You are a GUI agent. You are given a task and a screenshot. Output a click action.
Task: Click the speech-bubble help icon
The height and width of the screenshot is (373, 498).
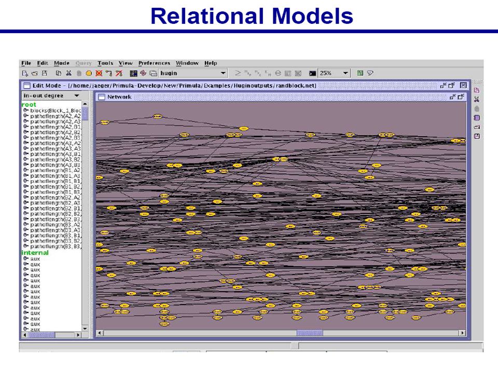point(370,73)
